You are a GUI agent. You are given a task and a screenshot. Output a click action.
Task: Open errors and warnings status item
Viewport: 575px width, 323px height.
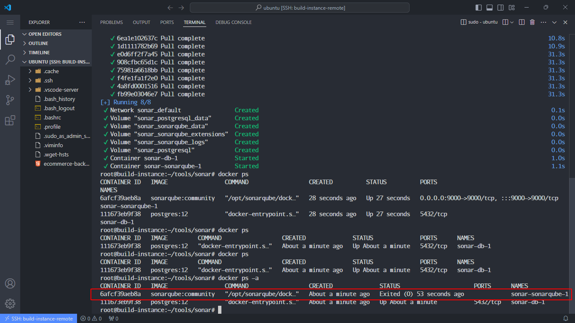tap(91, 318)
